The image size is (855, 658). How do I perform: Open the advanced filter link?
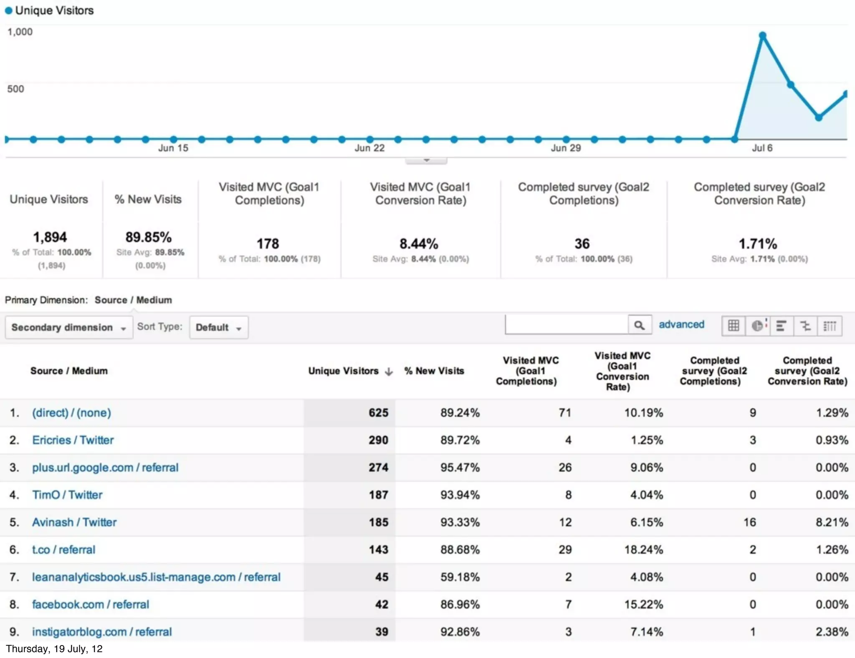[681, 324]
